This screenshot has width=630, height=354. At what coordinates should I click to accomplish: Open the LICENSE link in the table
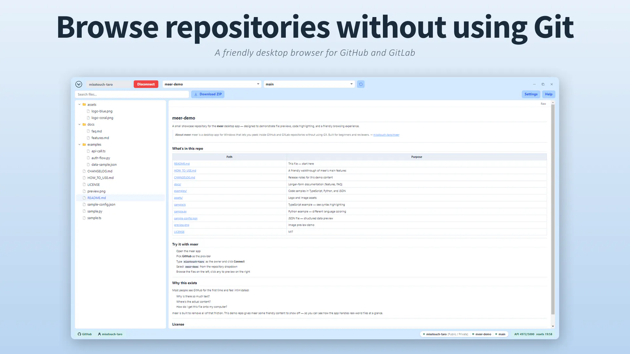[179, 232]
